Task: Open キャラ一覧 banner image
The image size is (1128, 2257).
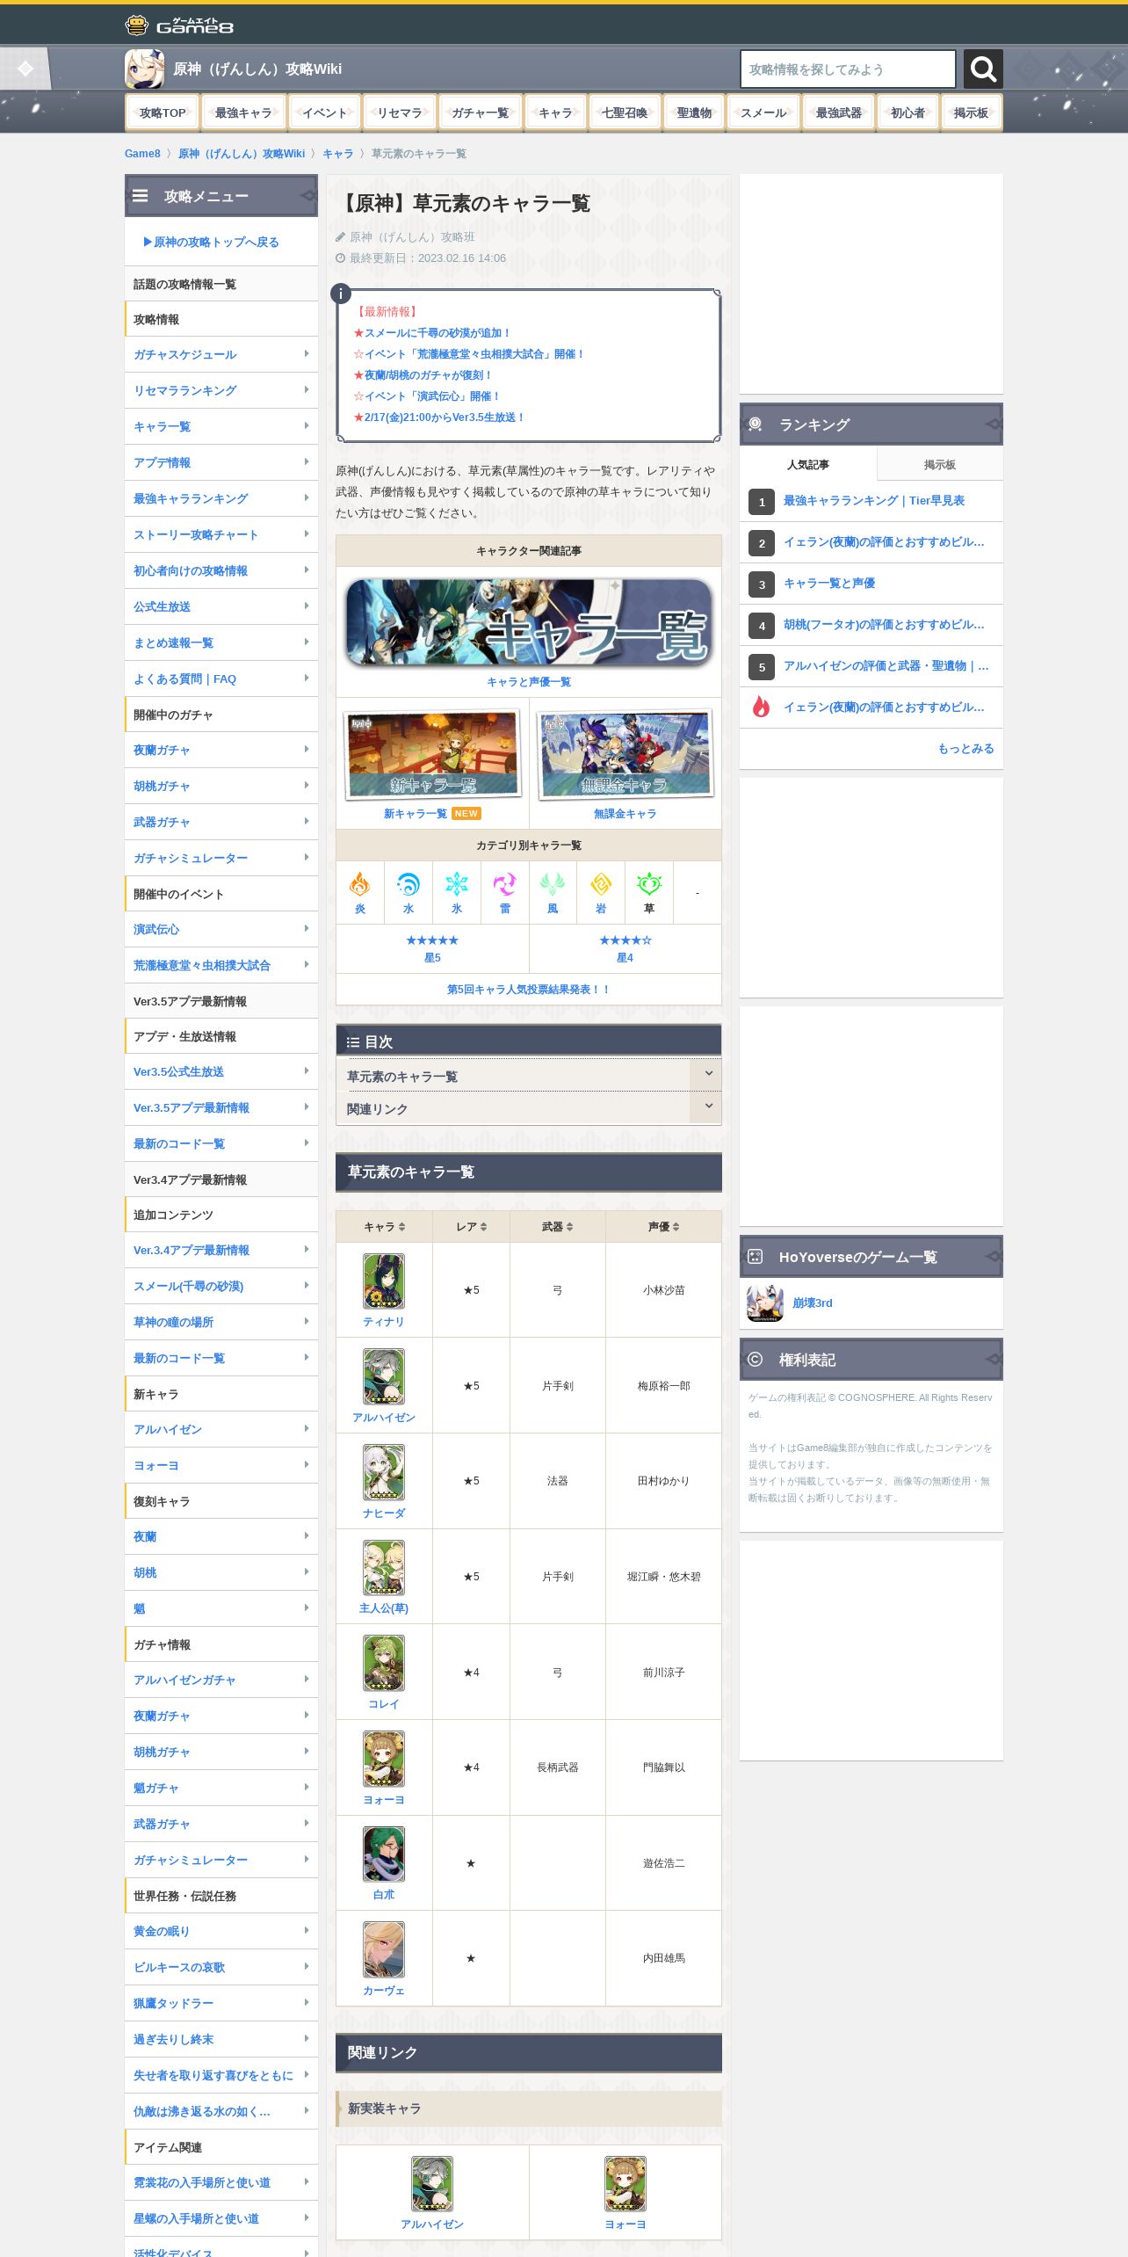Action: tap(529, 622)
